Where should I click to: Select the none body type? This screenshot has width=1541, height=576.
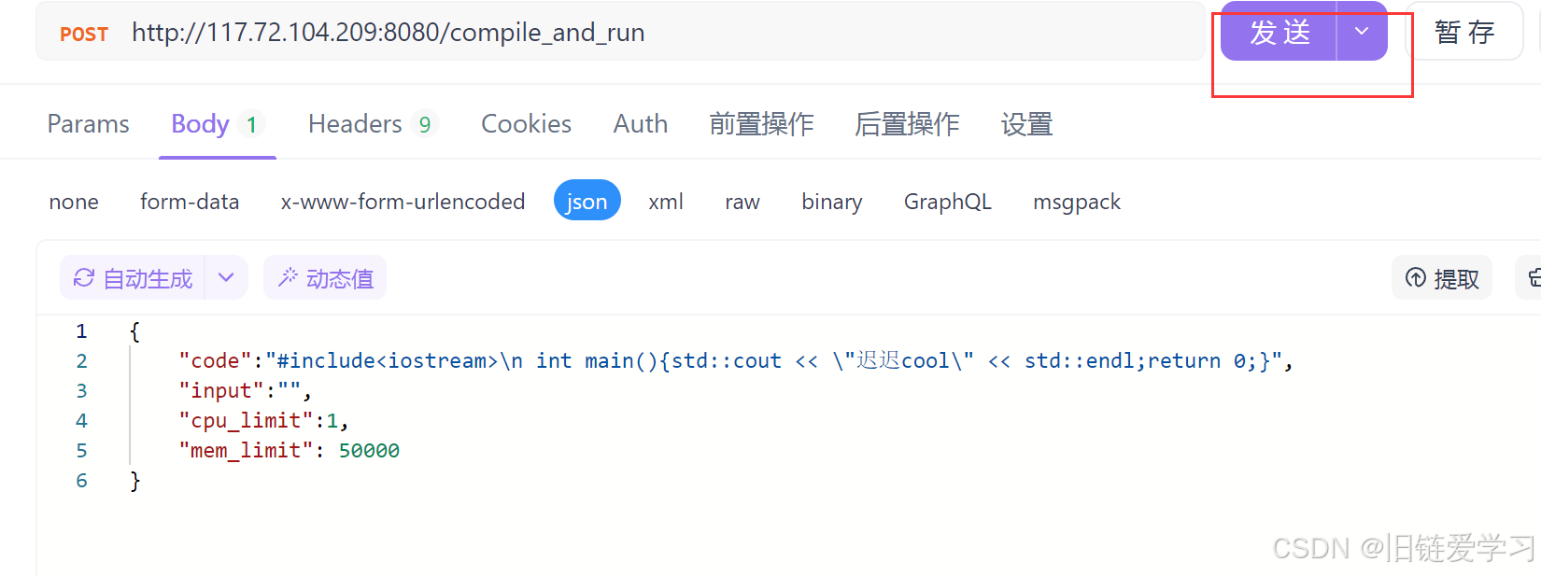(x=74, y=202)
